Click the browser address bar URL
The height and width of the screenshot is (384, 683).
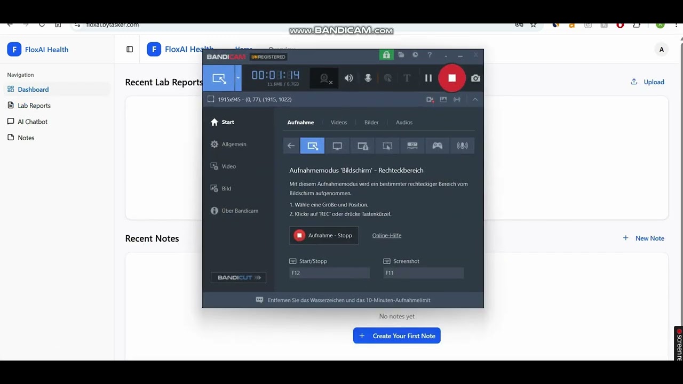(113, 25)
